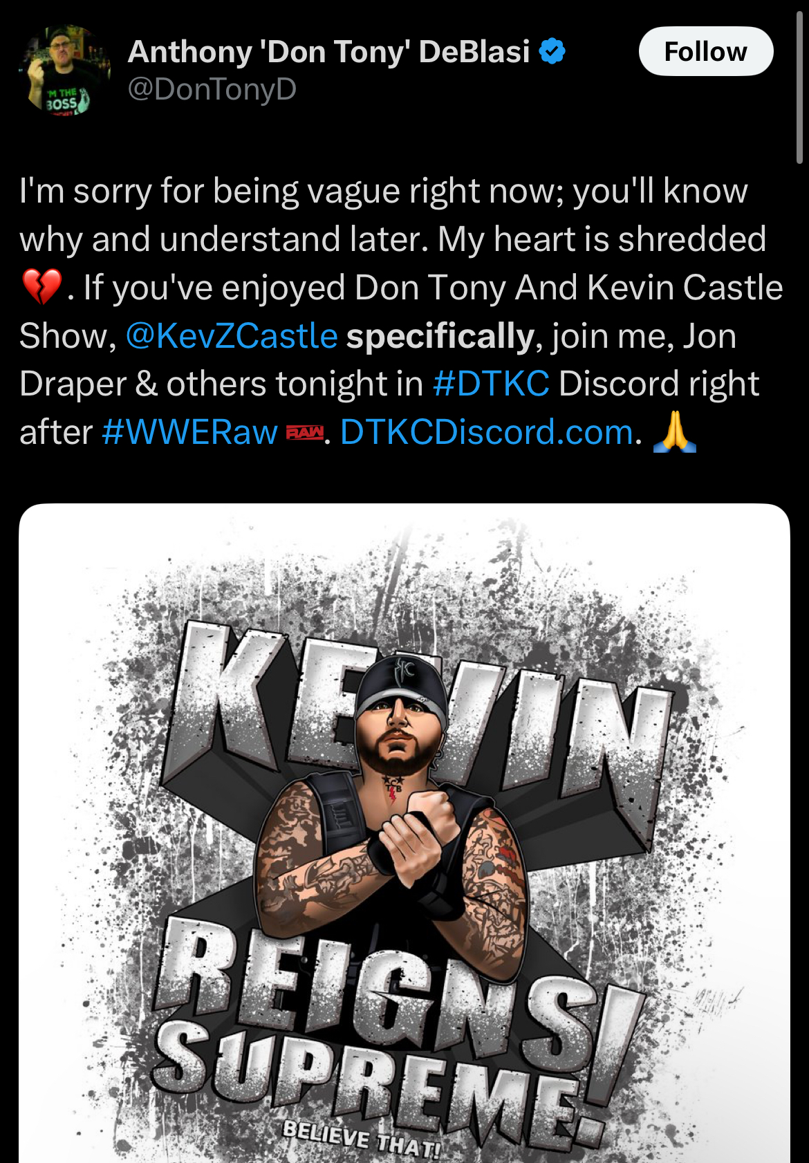The image size is (809, 1163).
Task: Click the praying hands emoji
Action: [x=674, y=432]
